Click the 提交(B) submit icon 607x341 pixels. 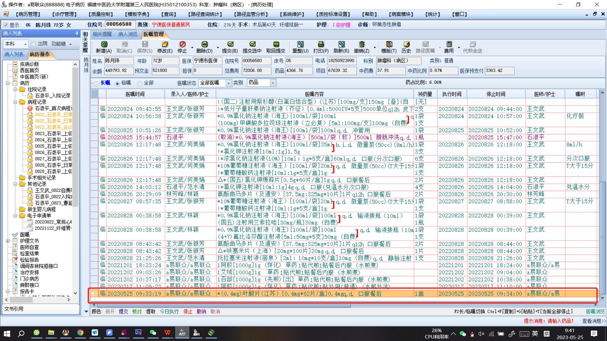[230, 45]
